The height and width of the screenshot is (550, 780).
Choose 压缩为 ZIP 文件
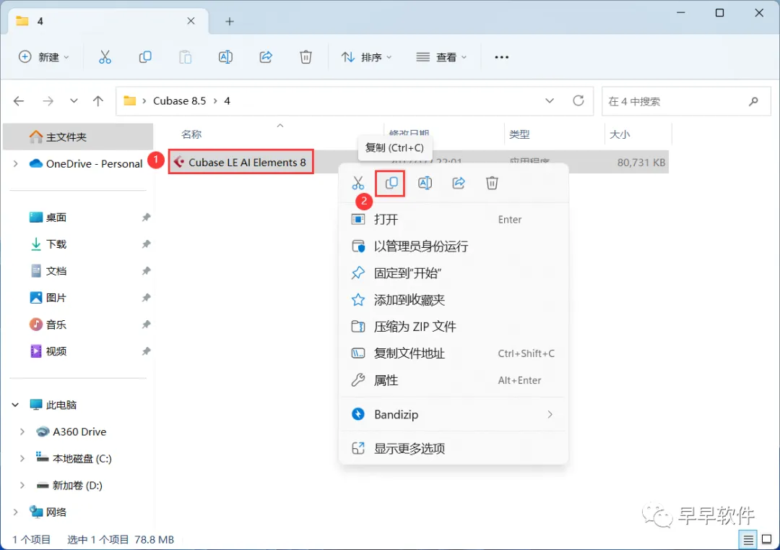pyautogui.click(x=453, y=327)
